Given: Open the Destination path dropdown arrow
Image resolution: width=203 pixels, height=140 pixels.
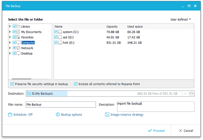Looking at the screenshot, I should coord(185,94).
